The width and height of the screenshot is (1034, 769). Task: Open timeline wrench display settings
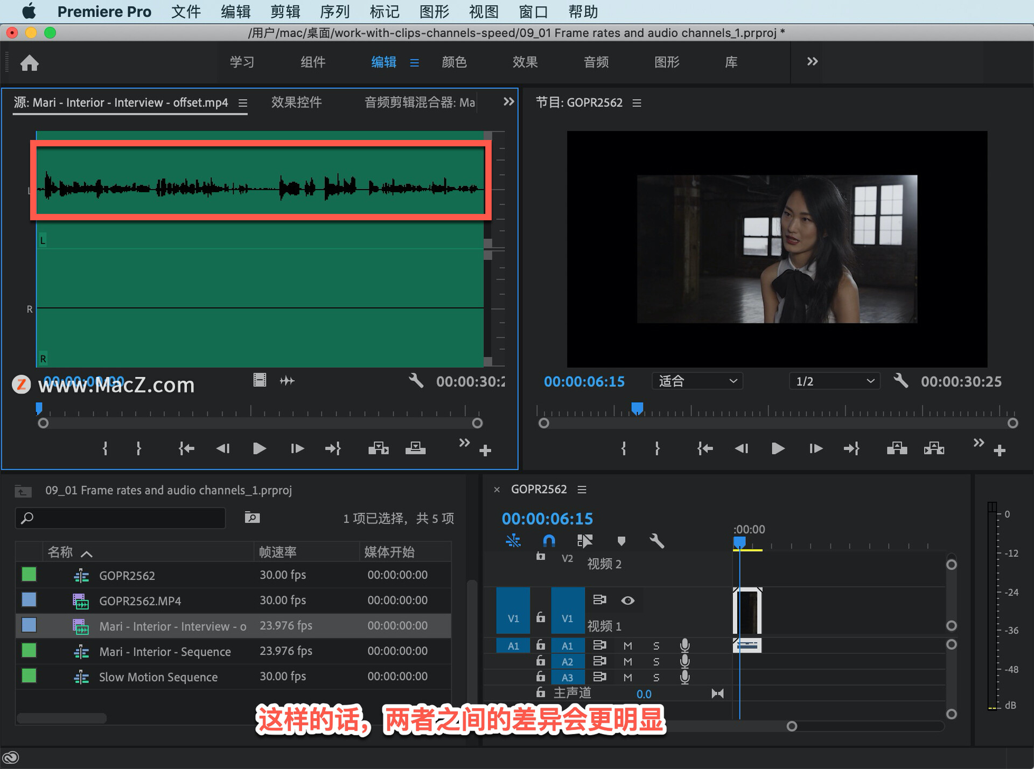[656, 540]
